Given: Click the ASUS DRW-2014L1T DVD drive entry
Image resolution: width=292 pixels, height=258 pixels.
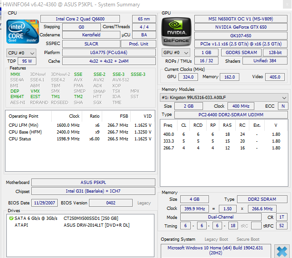Looking at the screenshot, I should [x=96, y=225].
